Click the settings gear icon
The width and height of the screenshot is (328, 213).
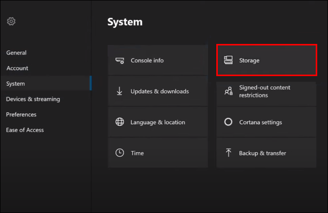coord(11,21)
